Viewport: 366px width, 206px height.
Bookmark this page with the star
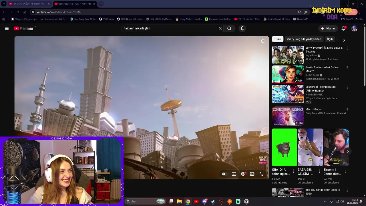(306, 12)
